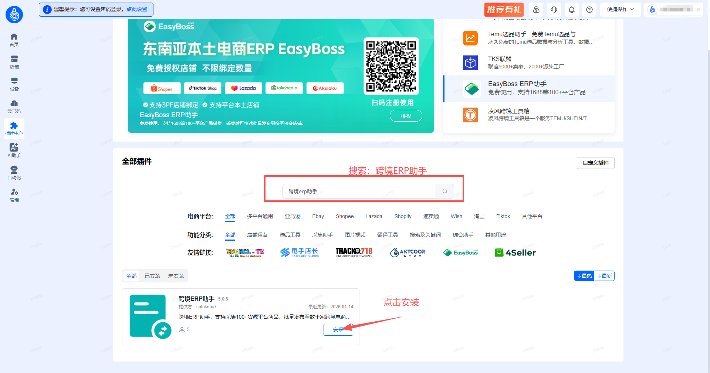Open the 设备 sidebar section

(x=14, y=84)
